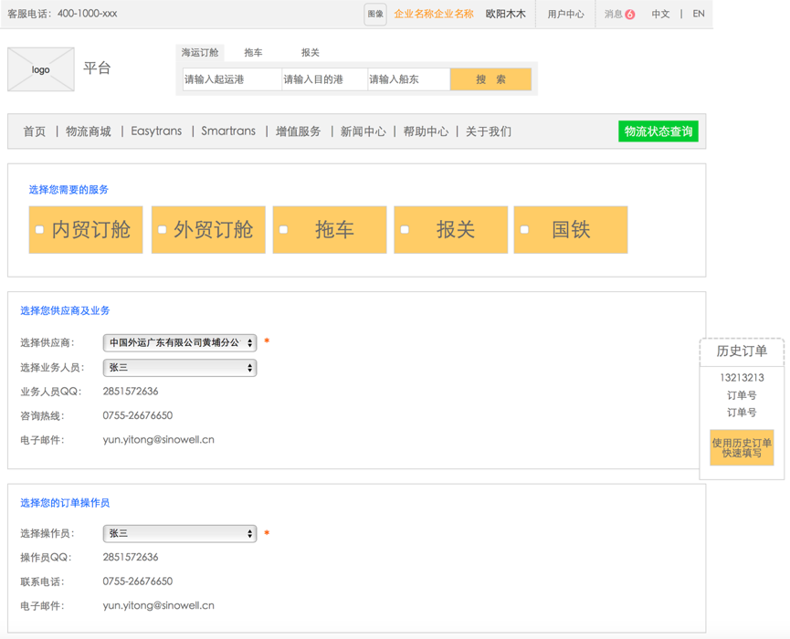Open the supplier selection dropdown
This screenshot has height=639, width=790.
[x=179, y=343]
